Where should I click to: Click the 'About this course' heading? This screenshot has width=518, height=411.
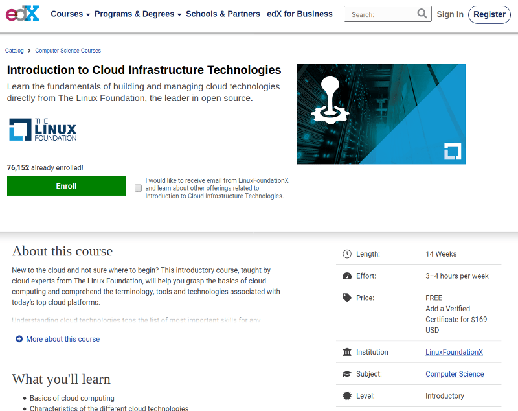click(x=62, y=251)
